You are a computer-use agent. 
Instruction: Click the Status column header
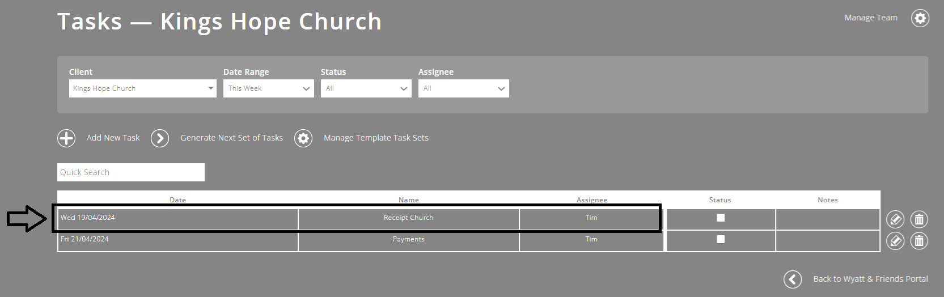pos(720,200)
